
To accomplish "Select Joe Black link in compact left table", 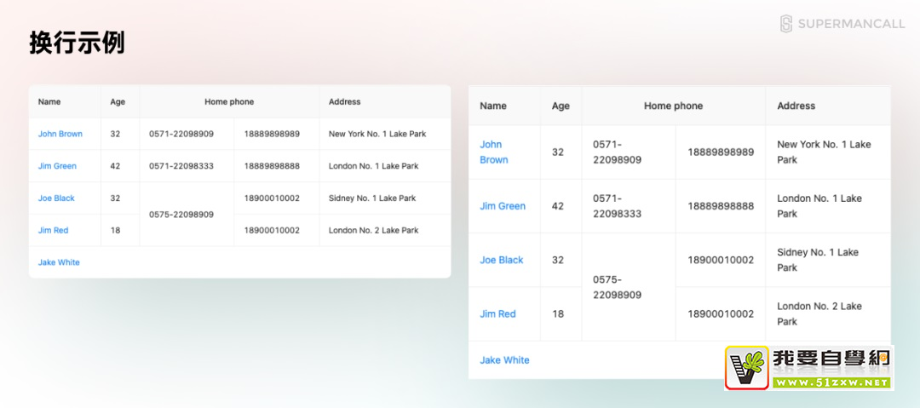I will (x=56, y=198).
